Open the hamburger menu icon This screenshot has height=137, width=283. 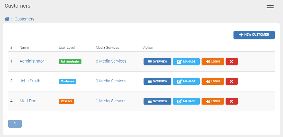[x=270, y=7]
